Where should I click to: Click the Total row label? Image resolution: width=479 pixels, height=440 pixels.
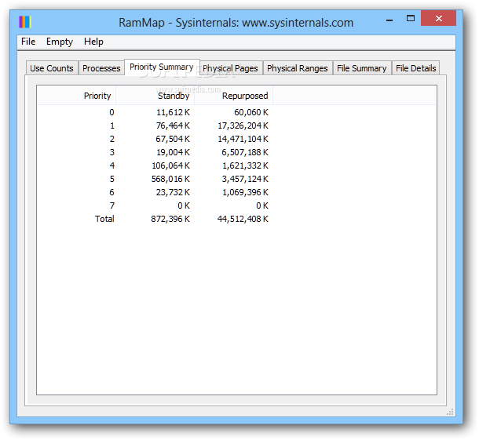coord(104,219)
